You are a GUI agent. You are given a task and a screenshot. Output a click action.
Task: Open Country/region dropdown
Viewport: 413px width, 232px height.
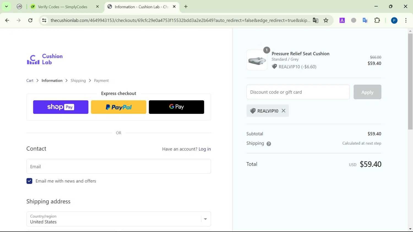[x=119, y=219]
